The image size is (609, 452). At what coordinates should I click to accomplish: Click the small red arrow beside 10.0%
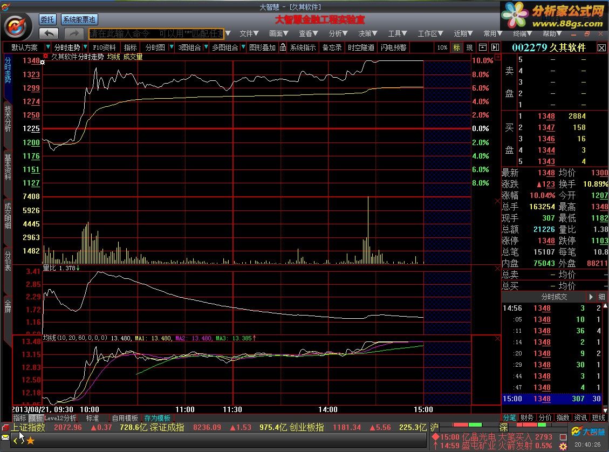click(x=497, y=57)
